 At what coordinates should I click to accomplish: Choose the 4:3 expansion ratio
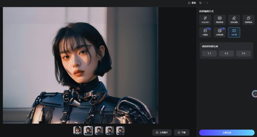coord(226,53)
